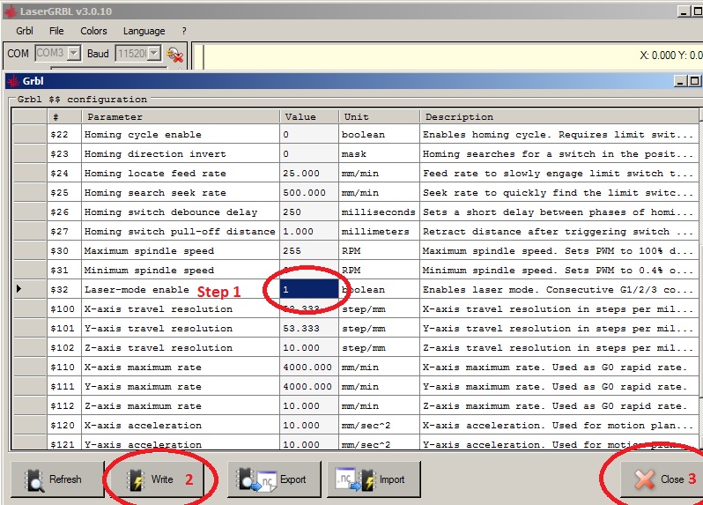Select row header of $32 row
The image size is (703, 505).
tap(30, 290)
